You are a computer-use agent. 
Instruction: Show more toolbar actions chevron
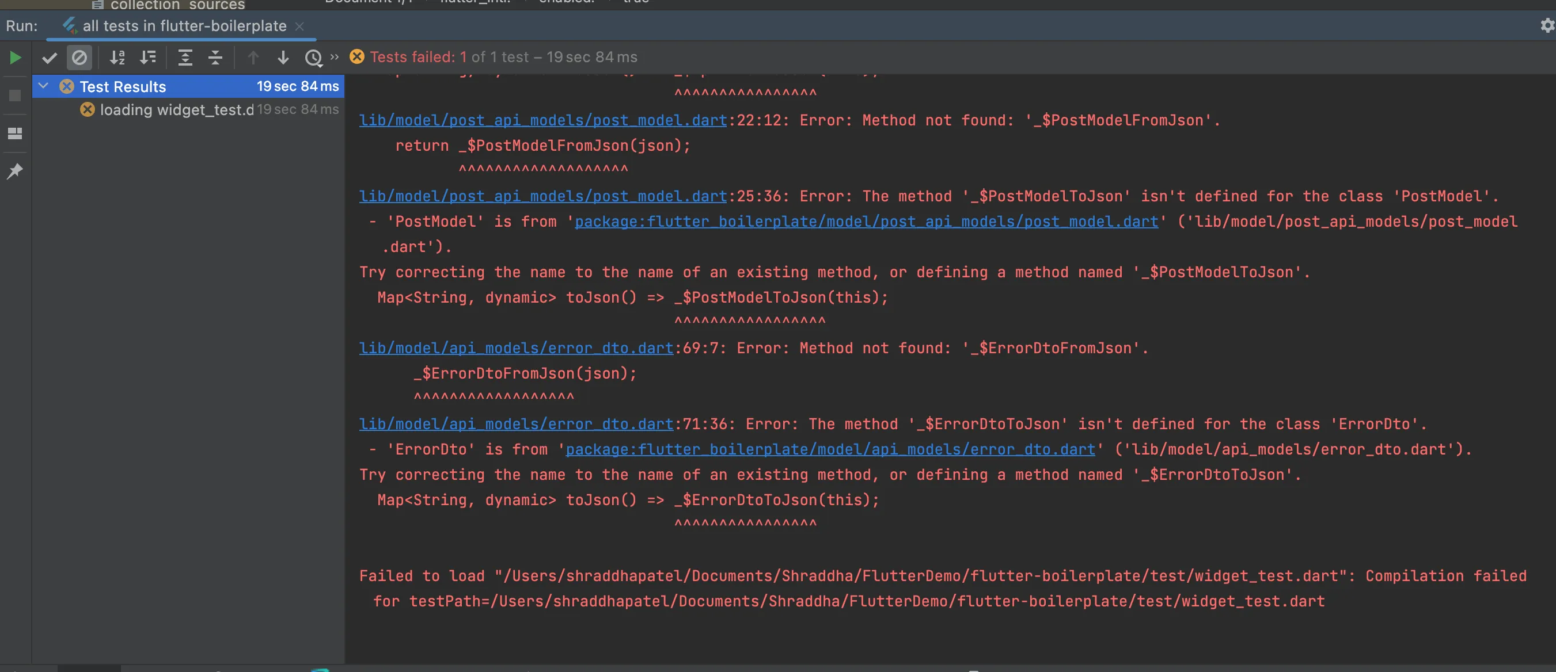[335, 57]
